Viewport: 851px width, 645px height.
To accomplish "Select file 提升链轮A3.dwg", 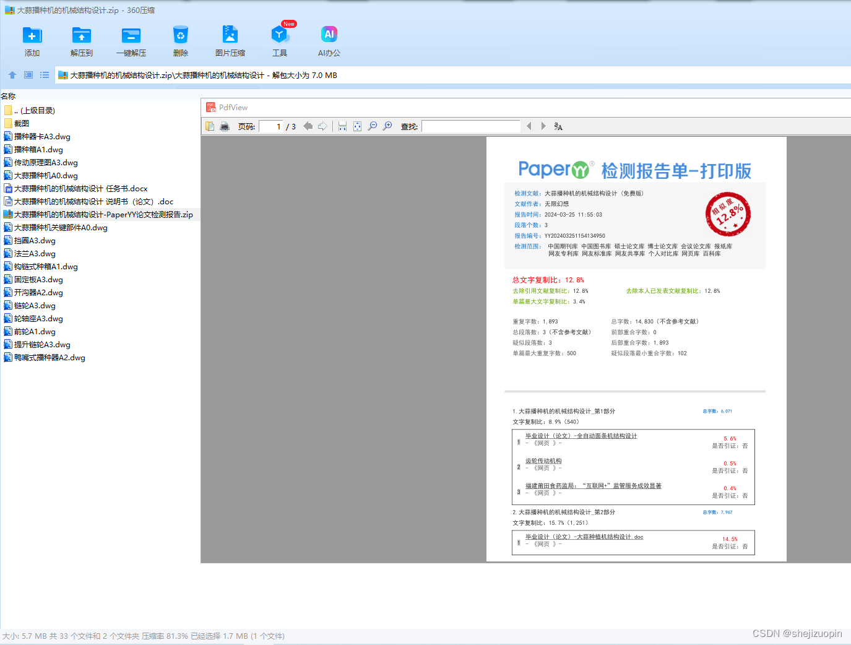I will pos(37,344).
